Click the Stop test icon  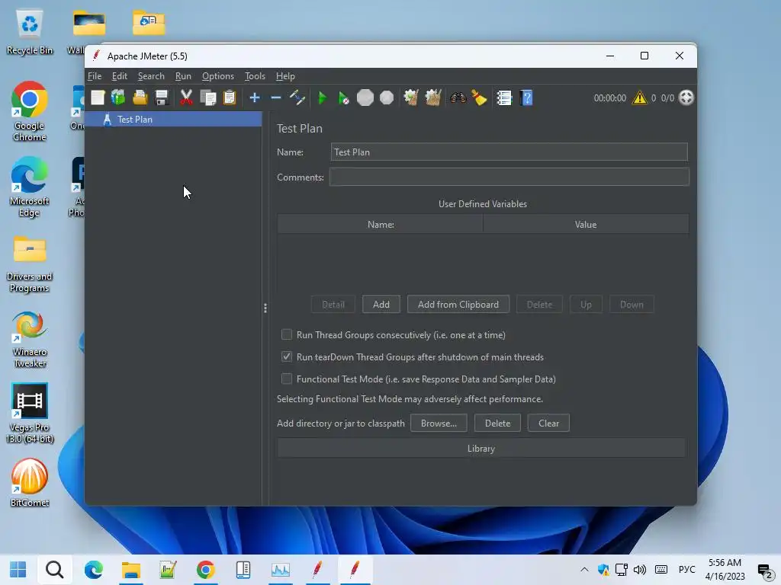pyautogui.click(x=365, y=97)
